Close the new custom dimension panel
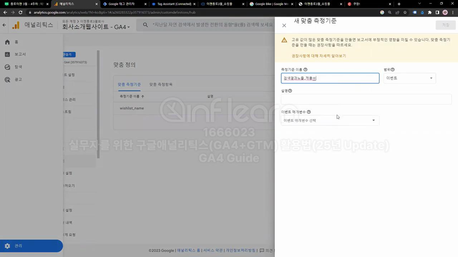The height and width of the screenshot is (257, 458). click(284, 26)
